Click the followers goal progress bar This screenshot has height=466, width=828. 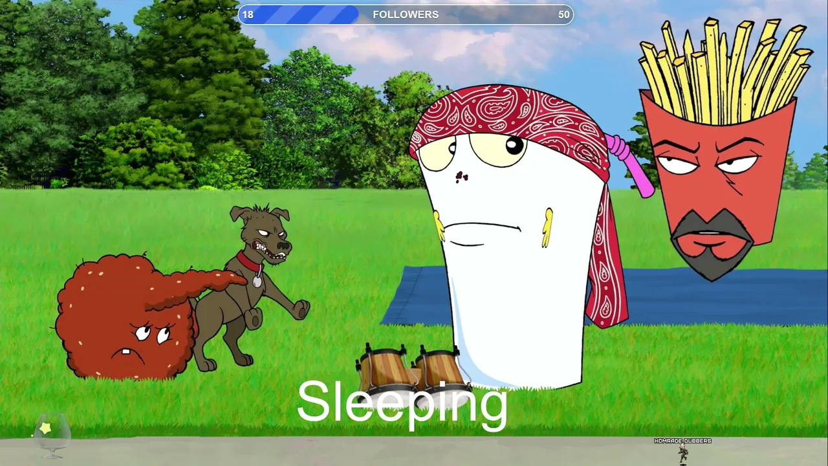406,14
